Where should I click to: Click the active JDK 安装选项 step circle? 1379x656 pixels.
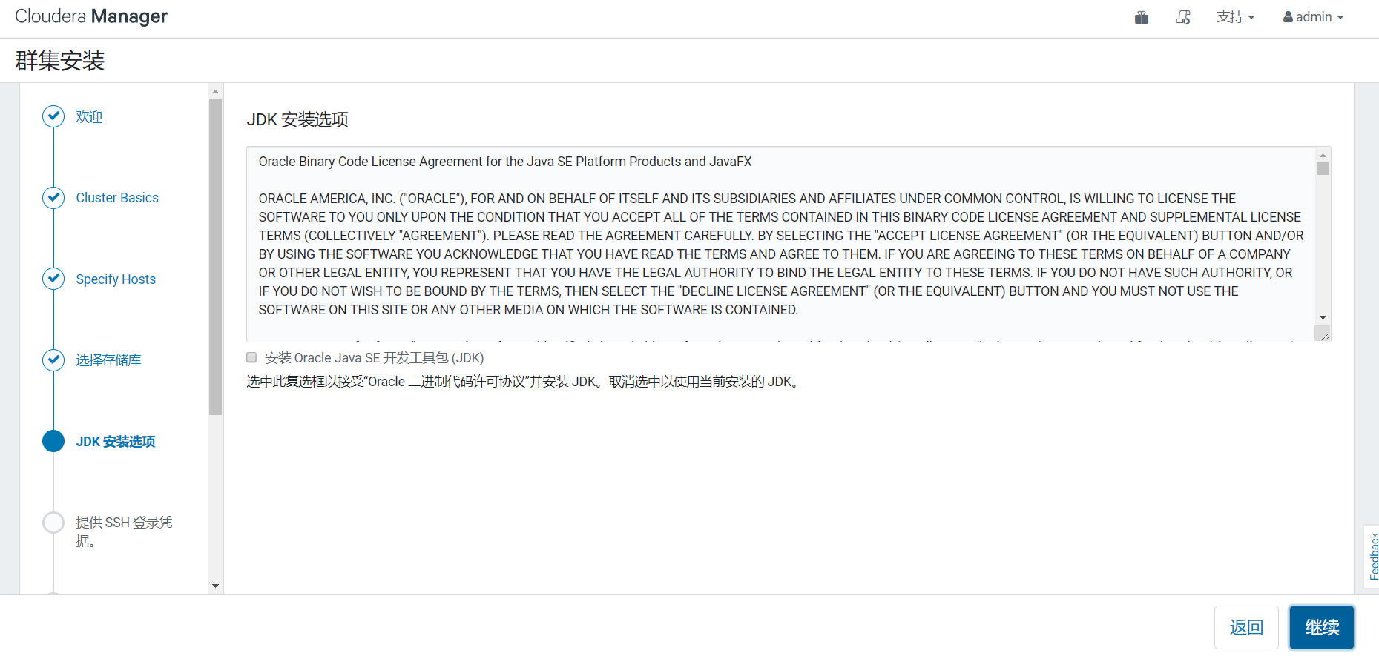(53, 441)
